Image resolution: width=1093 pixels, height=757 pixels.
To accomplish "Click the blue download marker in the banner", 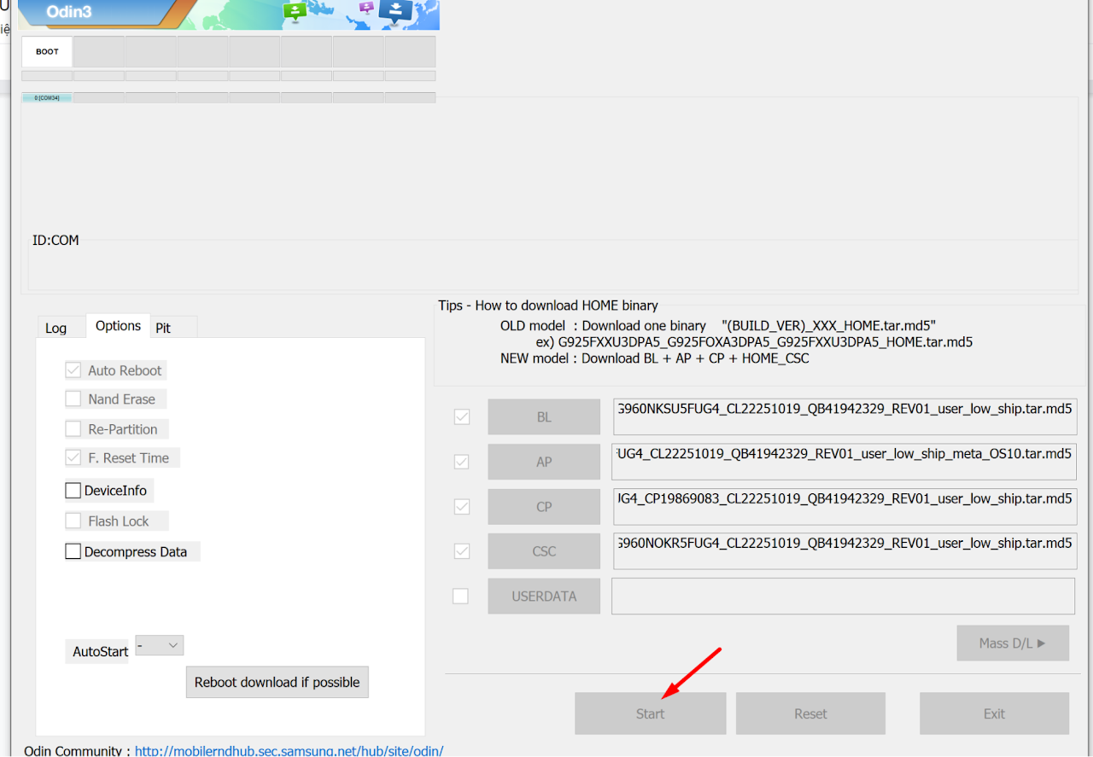I will (395, 10).
